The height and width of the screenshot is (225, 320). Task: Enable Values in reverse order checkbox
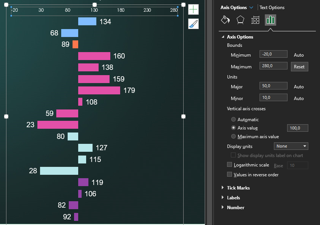pyautogui.click(x=229, y=174)
